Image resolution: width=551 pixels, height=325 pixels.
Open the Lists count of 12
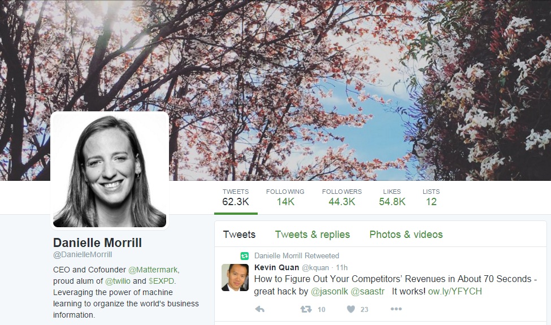point(431,197)
